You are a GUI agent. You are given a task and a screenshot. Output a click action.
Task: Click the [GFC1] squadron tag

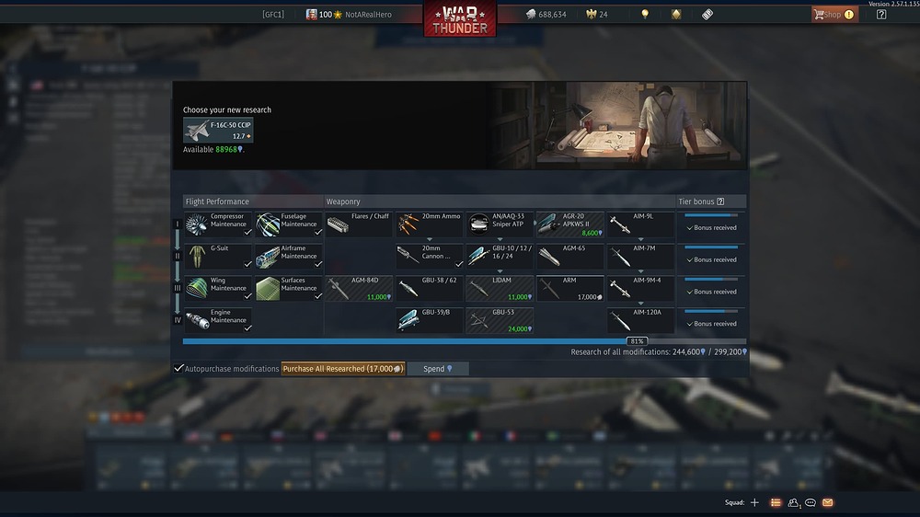pos(273,15)
